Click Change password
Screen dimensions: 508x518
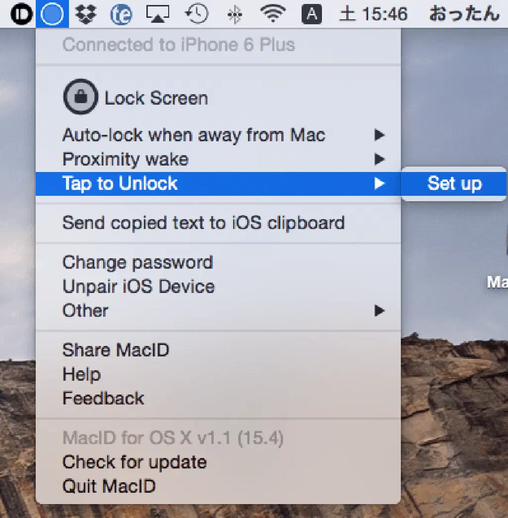pos(137,262)
